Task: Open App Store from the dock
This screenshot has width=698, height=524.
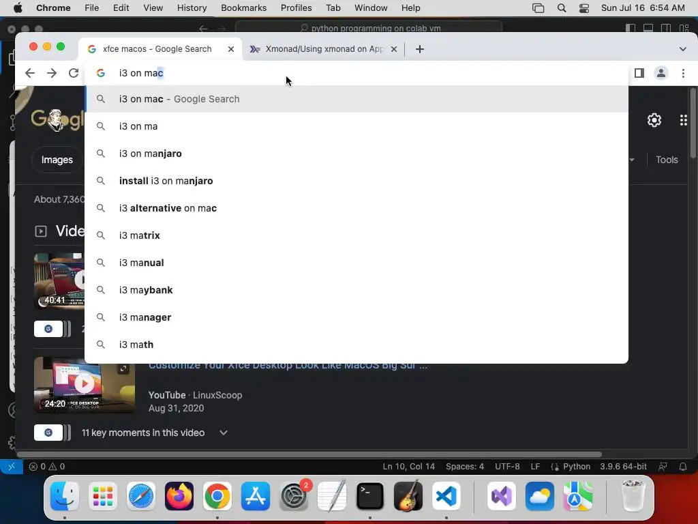Action: pos(256,496)
